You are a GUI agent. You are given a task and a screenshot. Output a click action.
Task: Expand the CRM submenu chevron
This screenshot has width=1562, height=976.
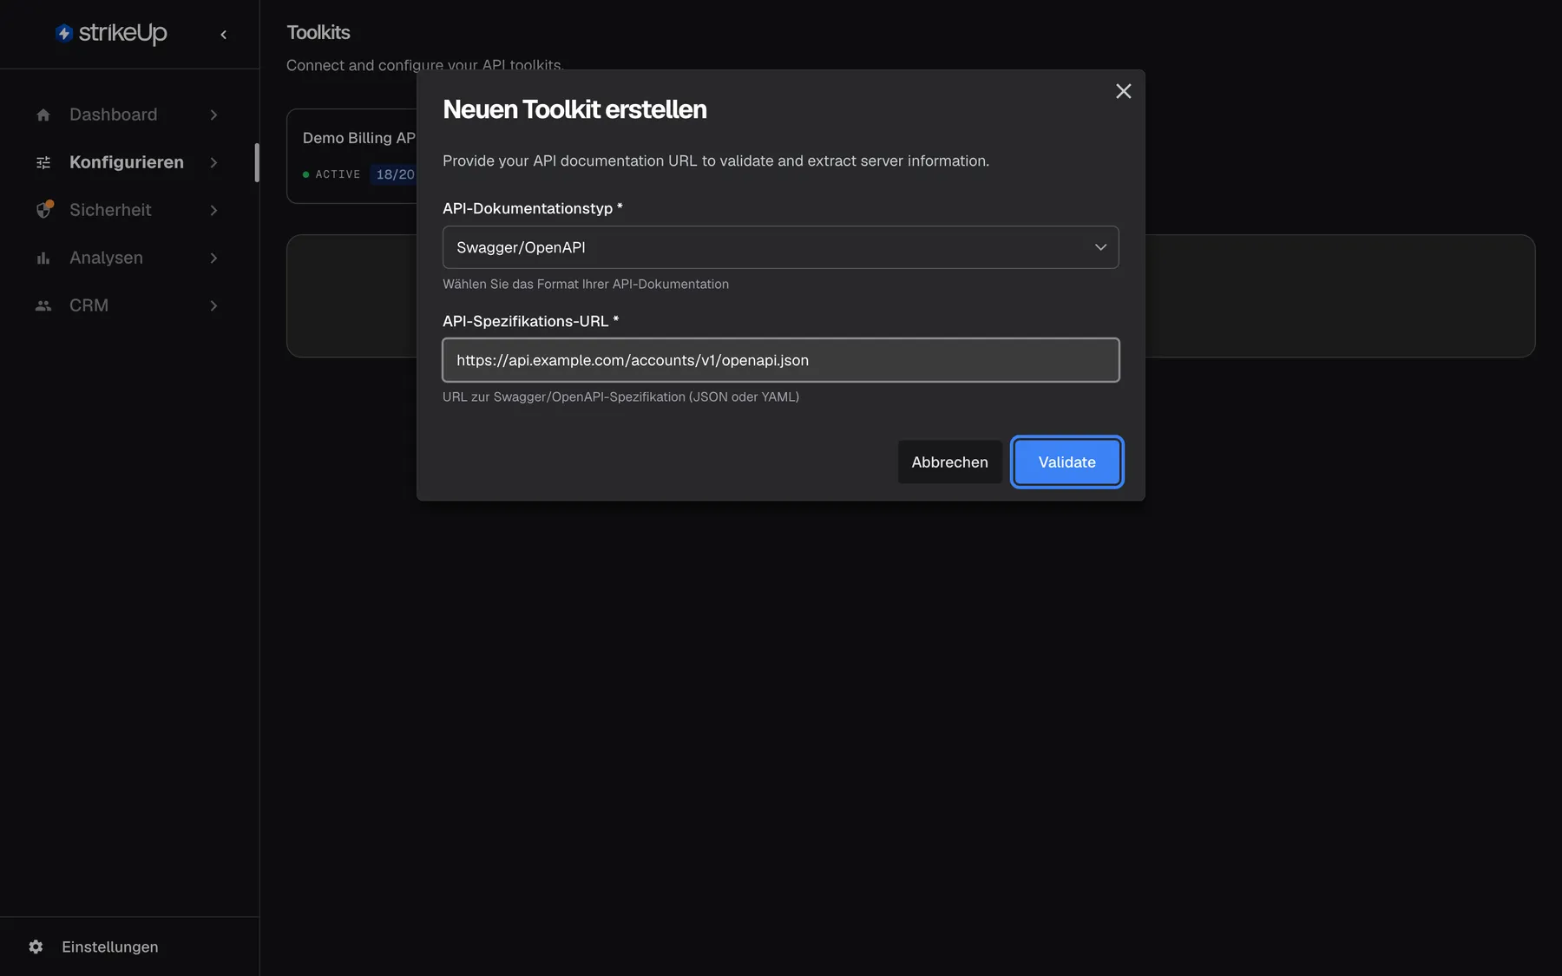pyautogui.click(x=213, y=305)
